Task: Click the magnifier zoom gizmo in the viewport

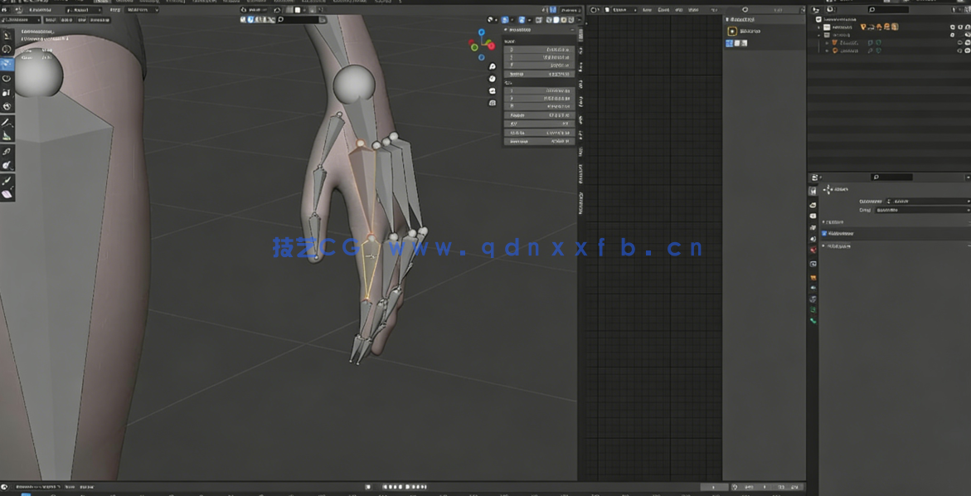Action: (493, 66)
